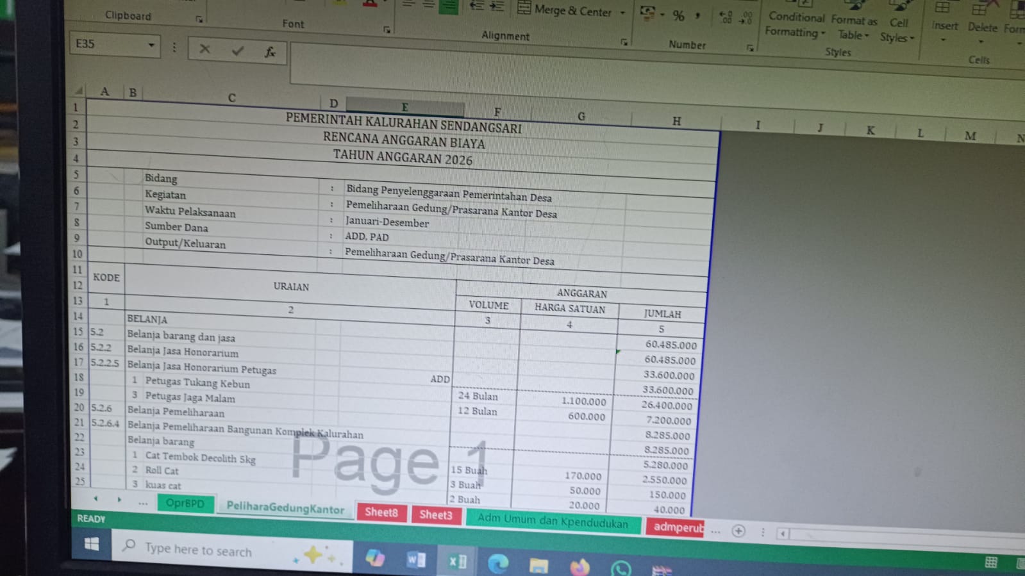Viewport: 1025px width, 576px height.
Task: Open the Accounting Number Format dropdown arrow
Action: point(662,15)
